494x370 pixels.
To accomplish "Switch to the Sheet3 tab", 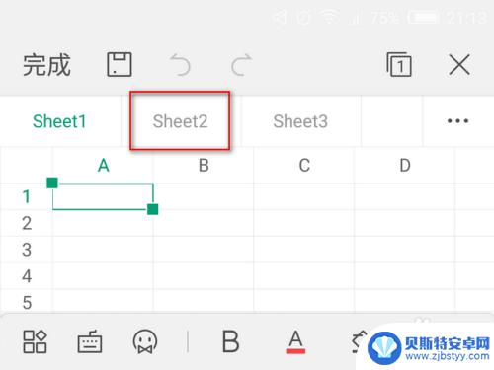I will (300, 121).
